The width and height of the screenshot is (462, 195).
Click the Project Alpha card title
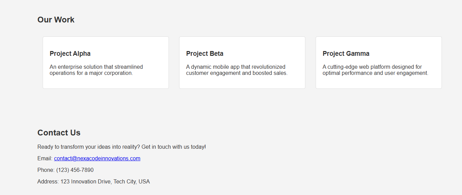[70, 54]
